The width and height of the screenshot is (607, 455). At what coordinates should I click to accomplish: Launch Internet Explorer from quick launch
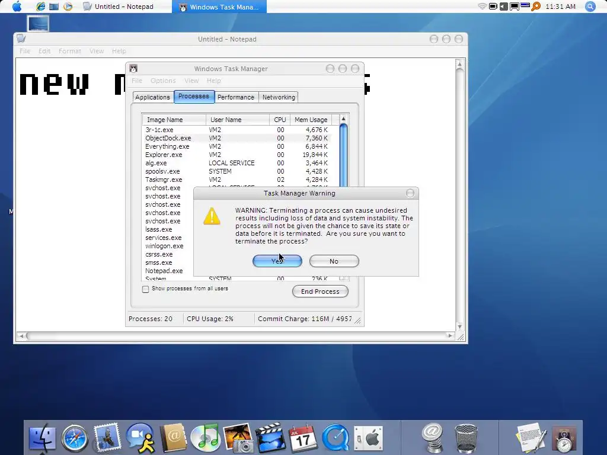click(x=40, y=6)
